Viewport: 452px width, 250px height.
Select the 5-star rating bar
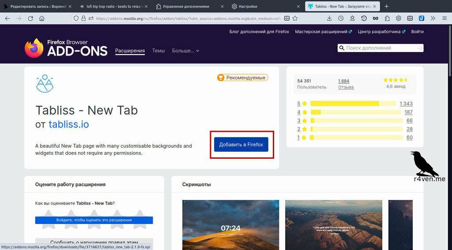tap(353, 104)
